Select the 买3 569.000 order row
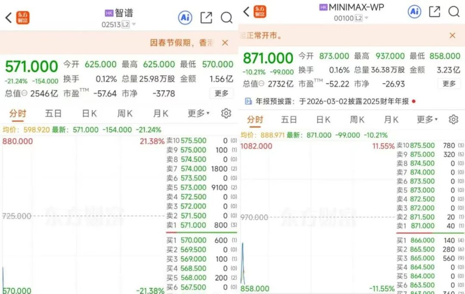Screen dimensions: 465x294 pos(201,259)
